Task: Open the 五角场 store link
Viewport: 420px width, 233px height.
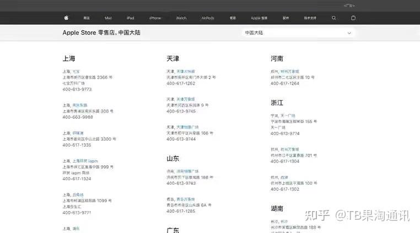Action: (x=78, y=195)
